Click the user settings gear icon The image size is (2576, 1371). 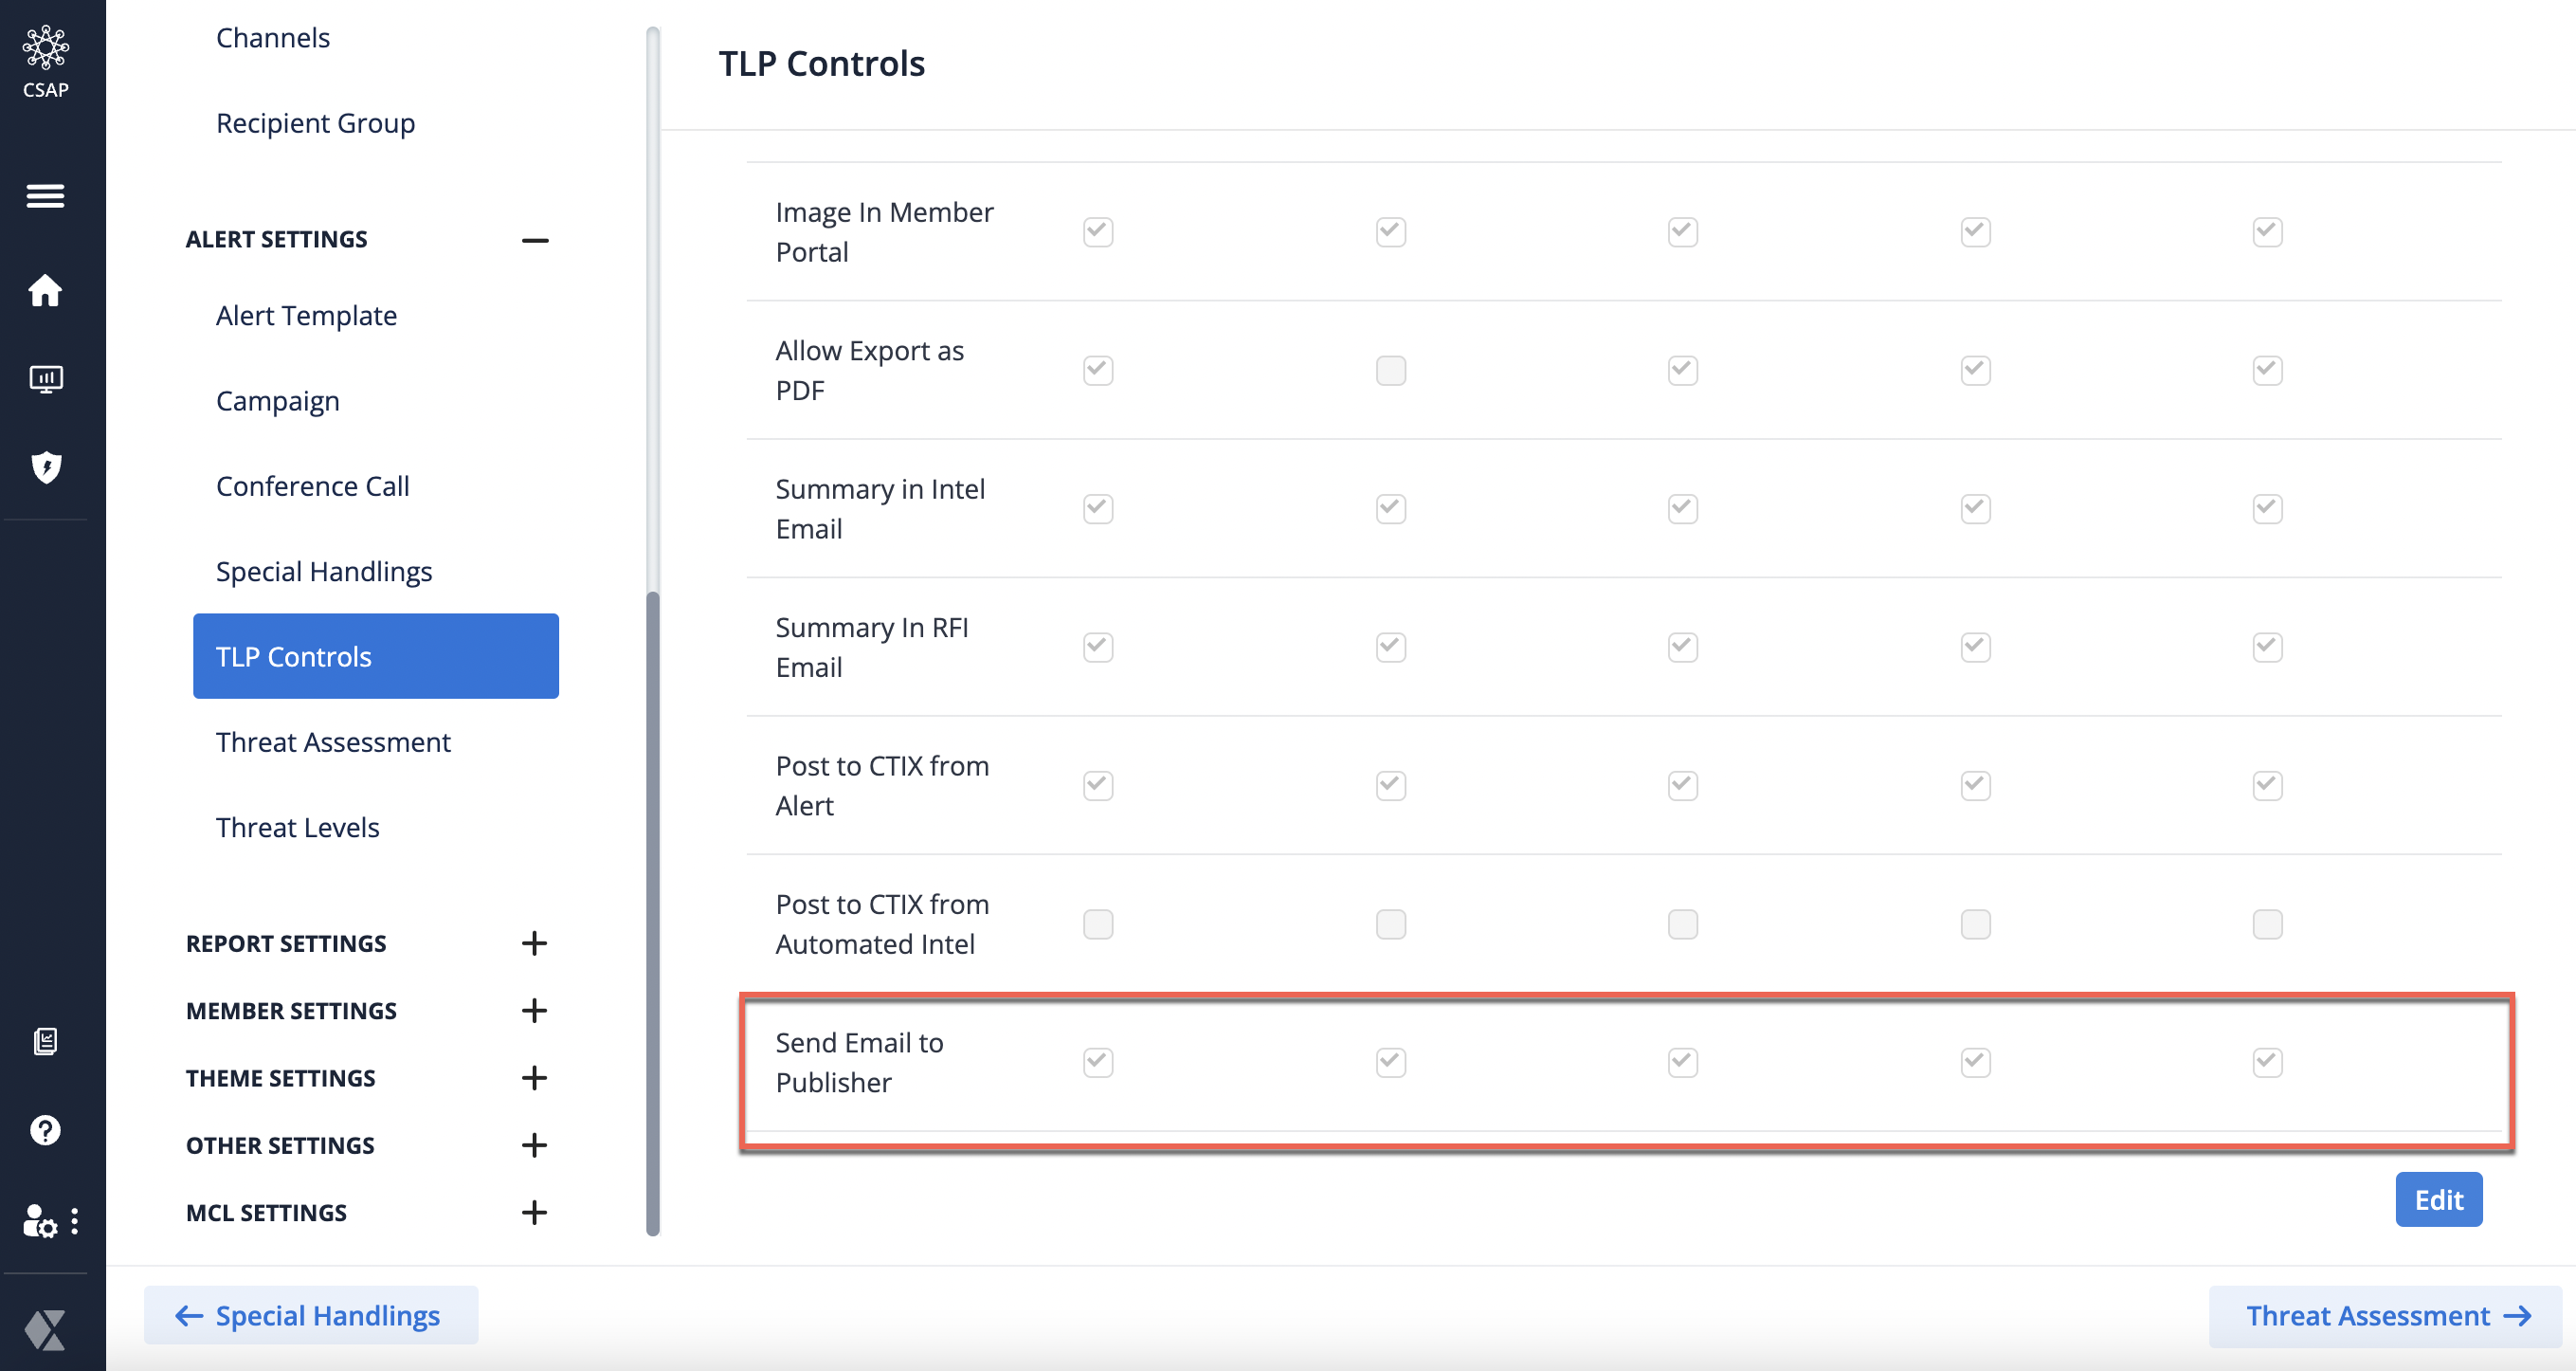pos(40,1221)
